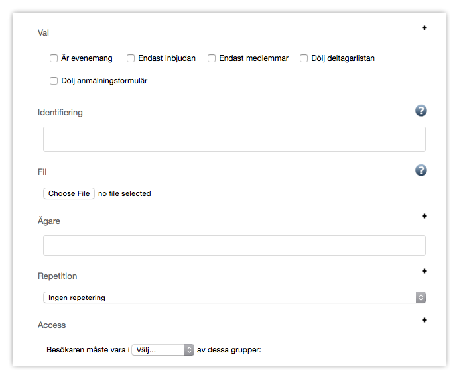Image resolution: width=459 pixels, height=379 pixels.
Task: Enable the Är evenemang checkbox
Action: (54, 58)
